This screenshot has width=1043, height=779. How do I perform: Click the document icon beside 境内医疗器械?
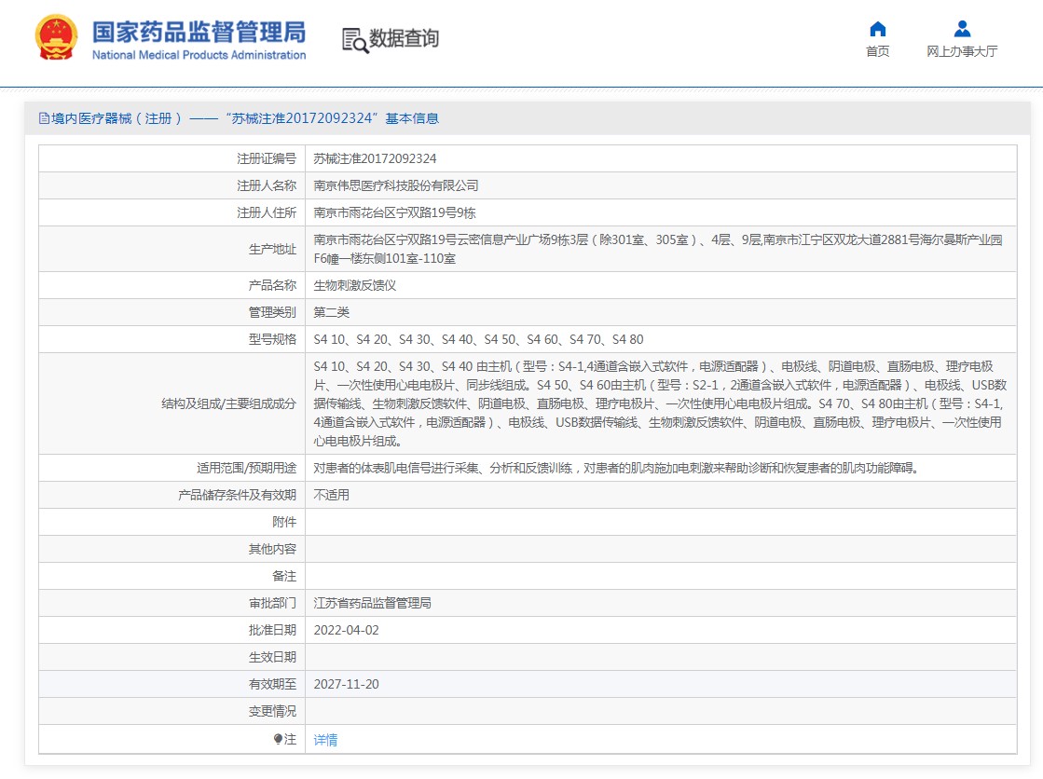[x=43, y=118]
